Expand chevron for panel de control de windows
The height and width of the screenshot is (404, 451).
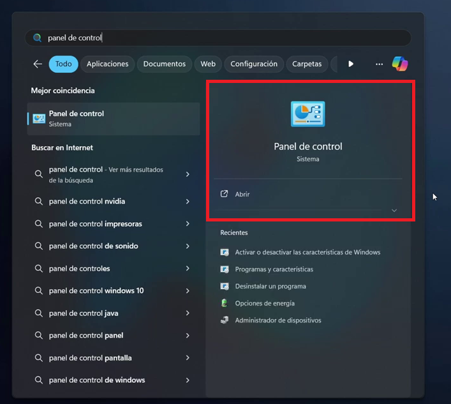pyautogui.click(x=188, y=380)
